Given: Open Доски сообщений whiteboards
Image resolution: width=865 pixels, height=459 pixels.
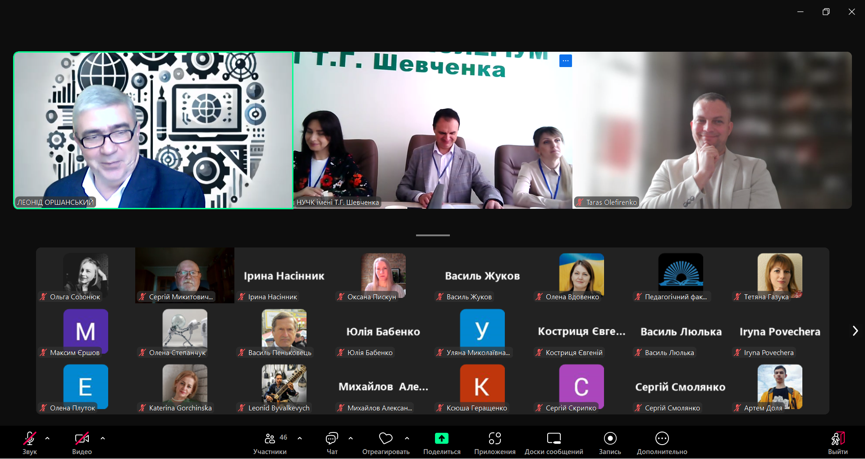Looking at the screenshot, I should (x=554, y=439).
